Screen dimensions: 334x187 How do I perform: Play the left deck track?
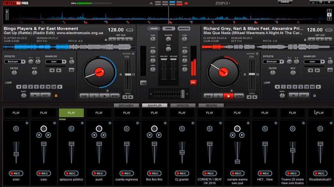pos(104,96)
